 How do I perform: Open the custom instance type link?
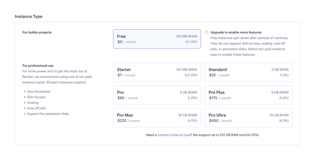174,135
